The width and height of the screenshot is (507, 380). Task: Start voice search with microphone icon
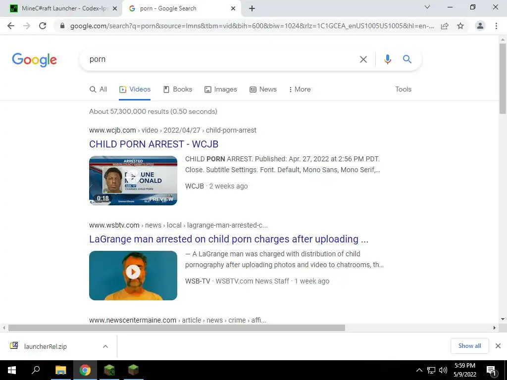tap(388, 59)
